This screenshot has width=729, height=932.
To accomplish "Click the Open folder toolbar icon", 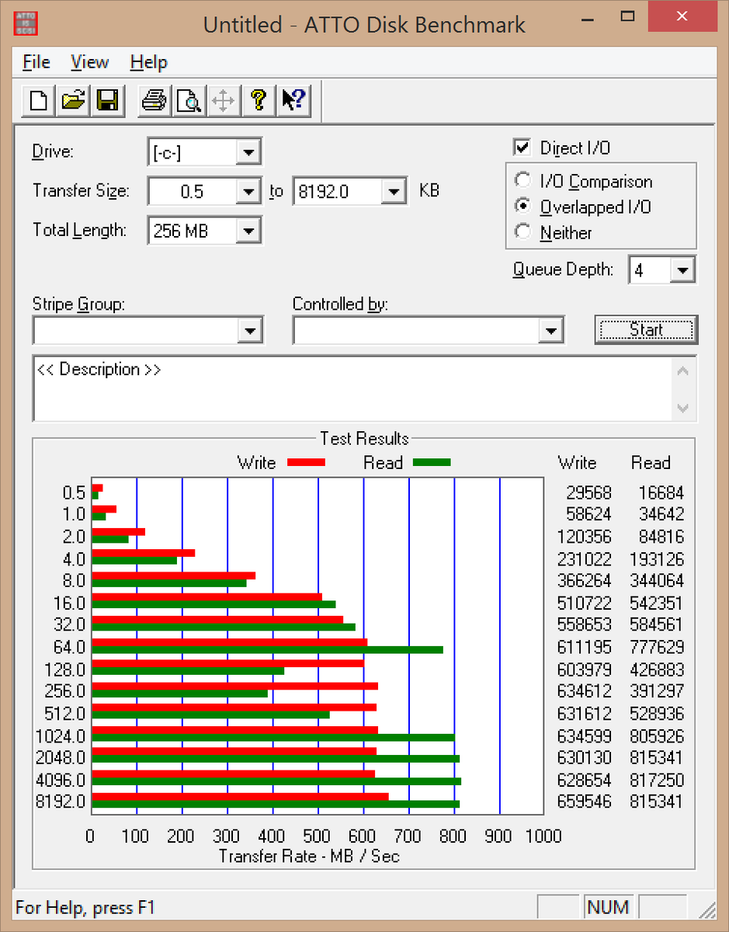I will pos(73,100).
